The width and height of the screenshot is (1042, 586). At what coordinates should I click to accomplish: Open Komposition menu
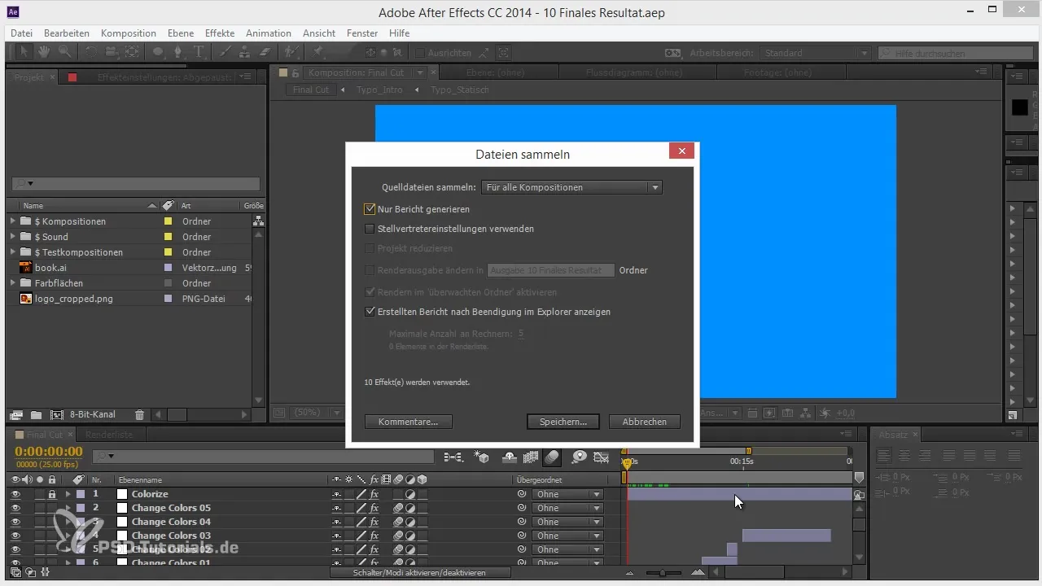129,33
